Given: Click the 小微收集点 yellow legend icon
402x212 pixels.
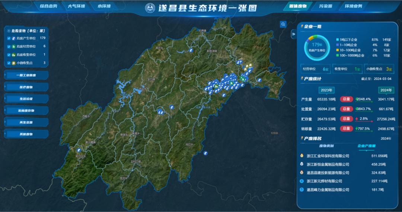Looking at the screenshot, I should [14, 63].
